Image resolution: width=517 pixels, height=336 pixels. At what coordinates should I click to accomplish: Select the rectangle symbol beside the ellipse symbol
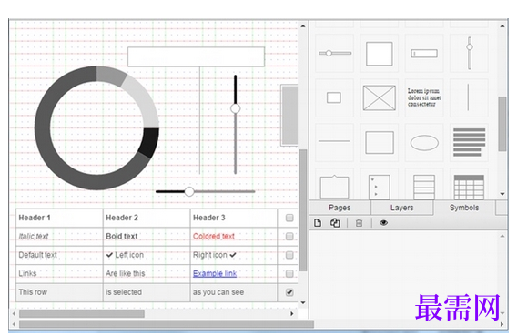click(380, 142)
